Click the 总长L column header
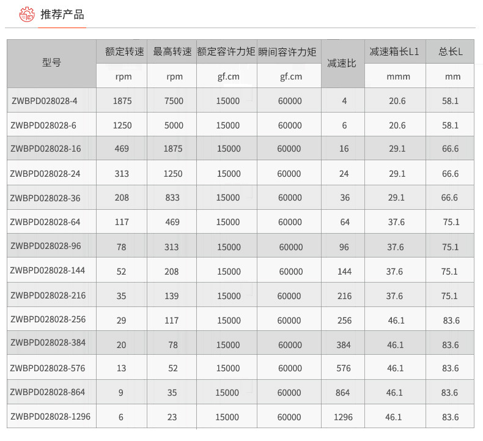 pos(451,51)
